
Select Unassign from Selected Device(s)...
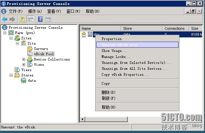[x=137, y=63]
